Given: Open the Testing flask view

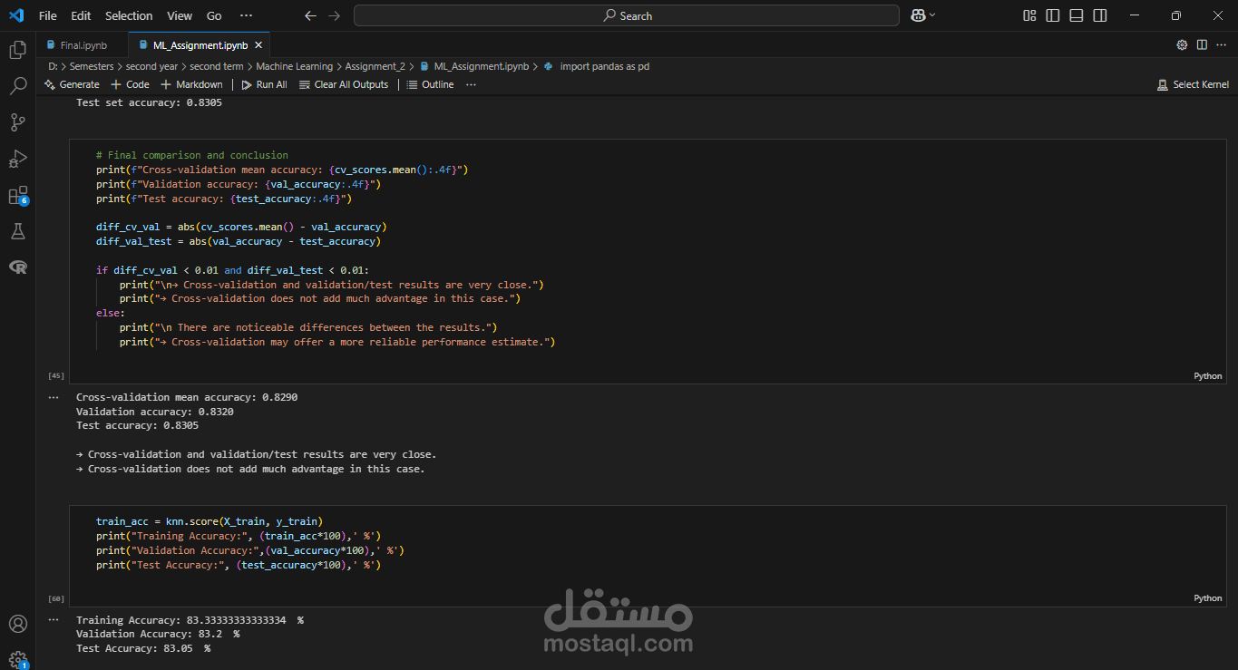Looking at the screenshot, I should point(17,232).
